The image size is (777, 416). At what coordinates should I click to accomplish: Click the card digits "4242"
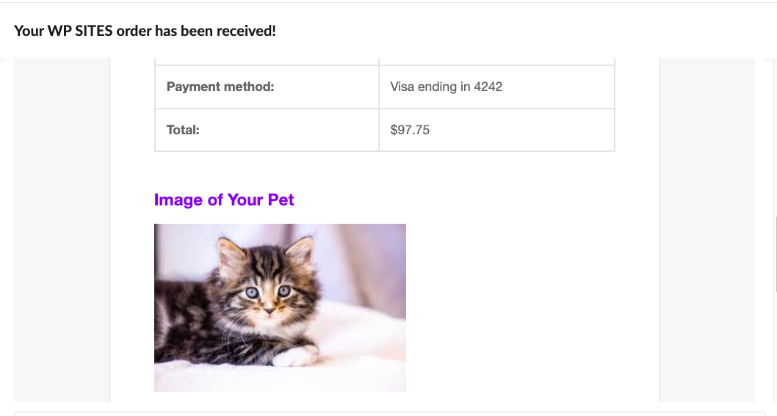(488, 87)
